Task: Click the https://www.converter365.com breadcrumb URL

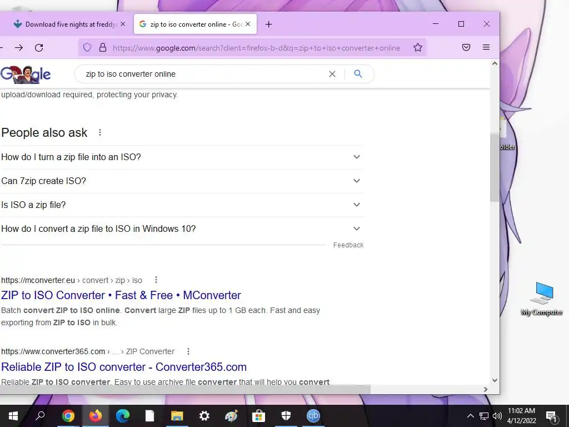Action: [53, 351]
